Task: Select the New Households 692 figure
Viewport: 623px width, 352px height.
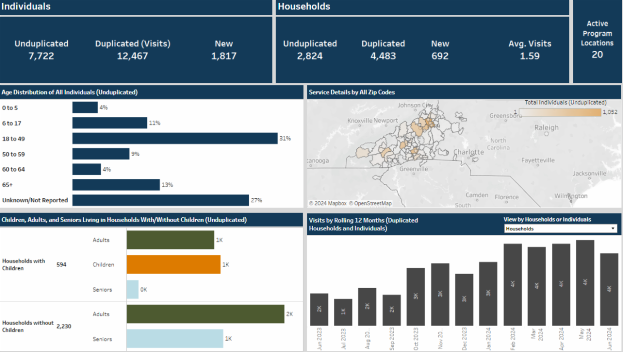Action: tap(440, 56)
